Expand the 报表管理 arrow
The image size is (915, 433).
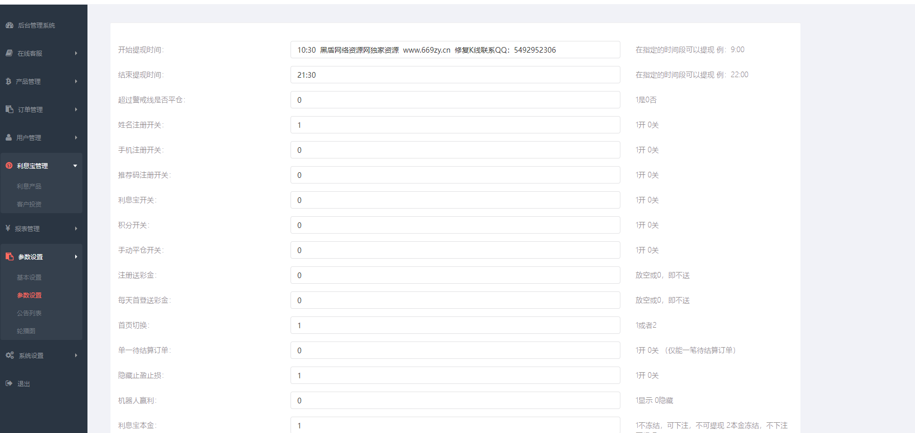coord(76,229)
